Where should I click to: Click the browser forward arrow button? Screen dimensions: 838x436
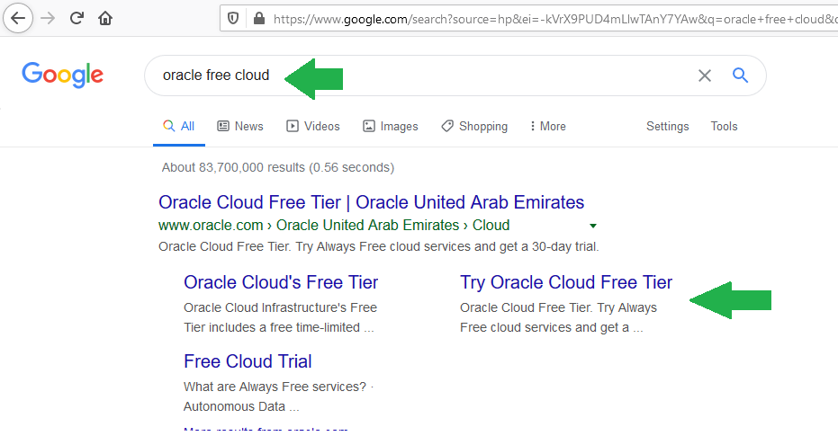point(48,18)
